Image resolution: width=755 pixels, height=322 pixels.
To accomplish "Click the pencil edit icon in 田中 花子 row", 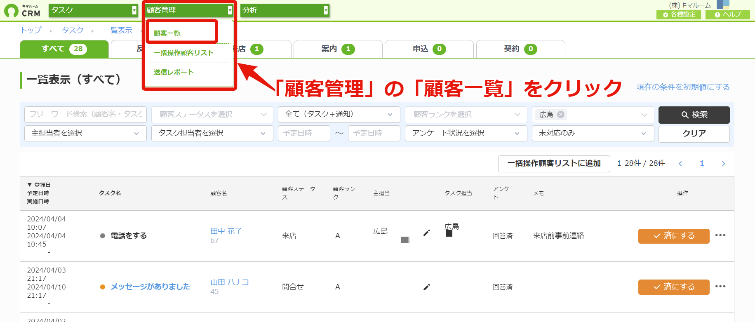I will (x=426, y=233).
